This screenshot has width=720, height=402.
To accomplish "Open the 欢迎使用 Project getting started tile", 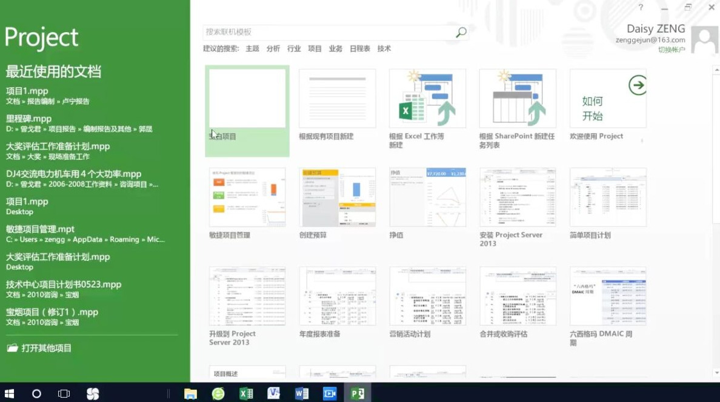I will click(x=608, y=105).
